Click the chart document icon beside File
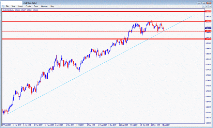Viewport: 213px width, 128px height. point(3,6)
